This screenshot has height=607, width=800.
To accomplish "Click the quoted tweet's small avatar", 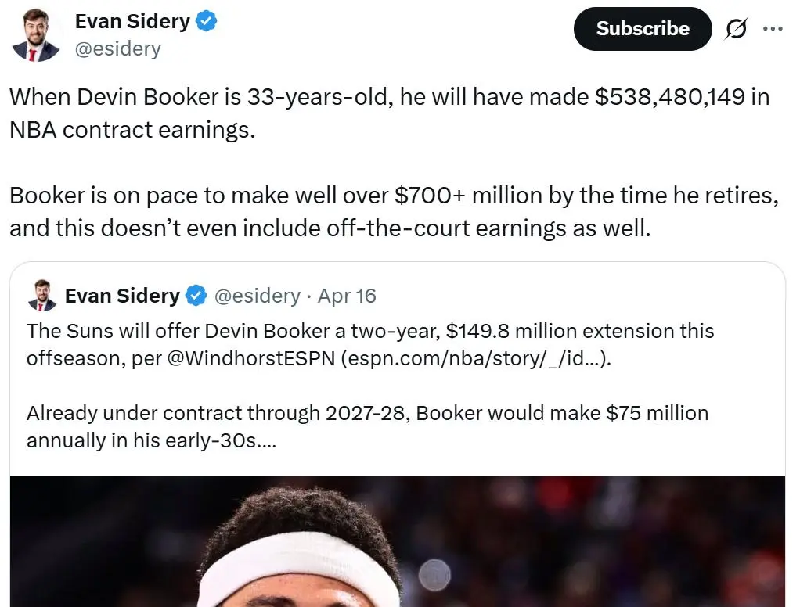I will coord(42,296).
